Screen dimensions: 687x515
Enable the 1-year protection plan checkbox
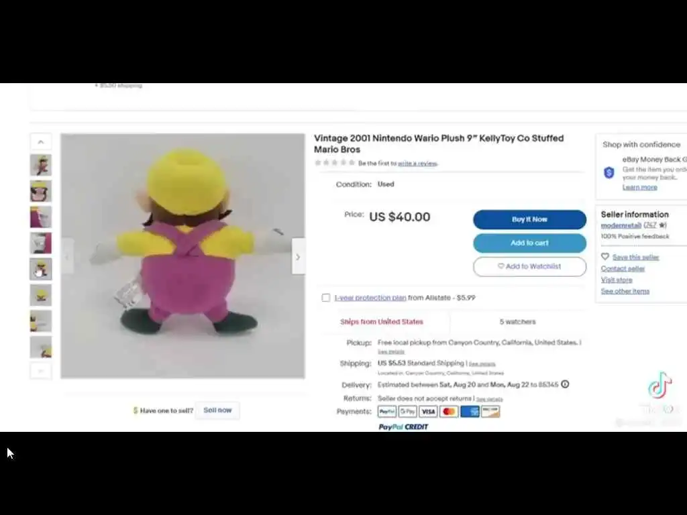pyautogui.click(x=326, y=298)
